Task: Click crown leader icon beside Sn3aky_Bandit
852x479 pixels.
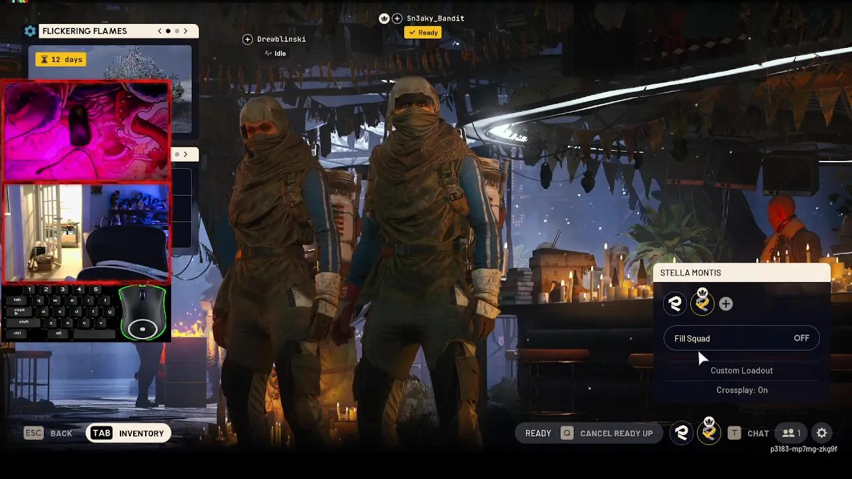Action: [384, 19]
